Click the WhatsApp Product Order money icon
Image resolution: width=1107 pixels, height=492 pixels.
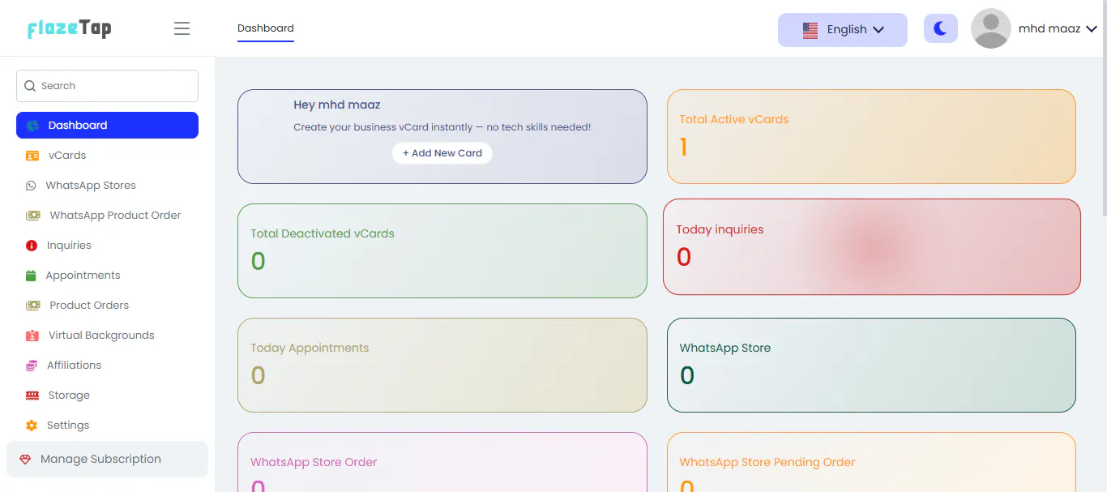pyautogui.click(x=33, y=216)
